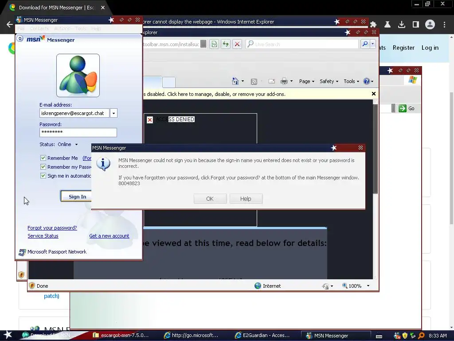Toggle the Remember Me checkbox
Screen dimensions: 454x341
click(43, 158)
